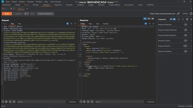Screen dimensions: 193x108
Task: Switch to Repeater tab 10
Action: point(11,9)
